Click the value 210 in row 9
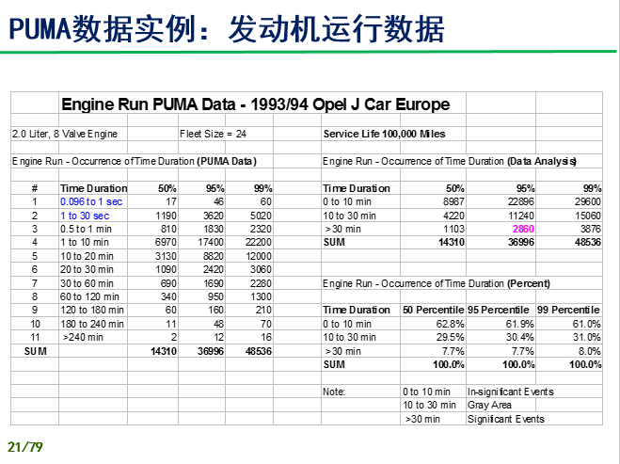Screen dimensions: 620x464 [263, 310]
